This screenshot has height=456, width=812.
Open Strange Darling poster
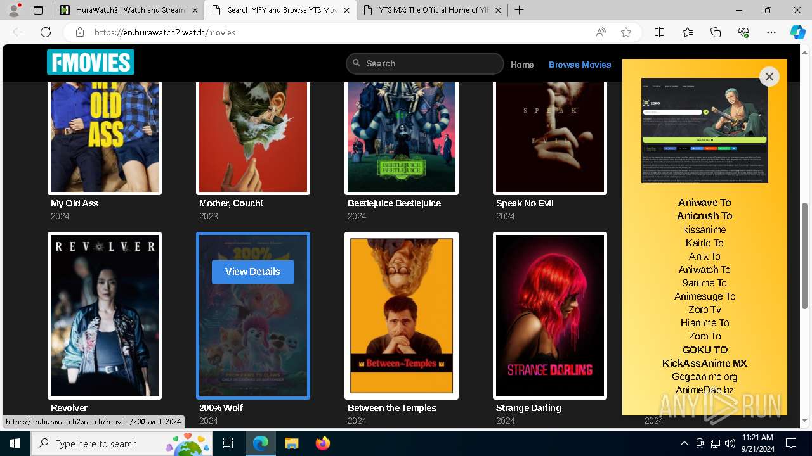550,315
